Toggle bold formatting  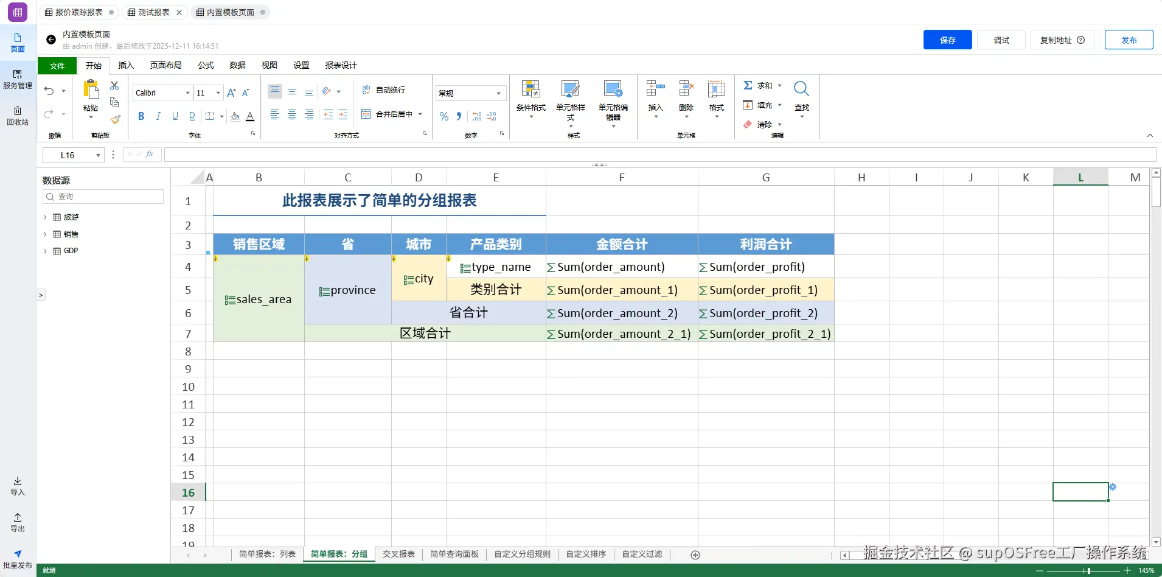141,116
